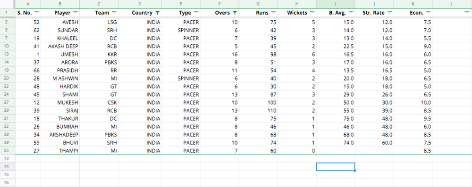Open the Econ. column filter icon

[429, 13]
